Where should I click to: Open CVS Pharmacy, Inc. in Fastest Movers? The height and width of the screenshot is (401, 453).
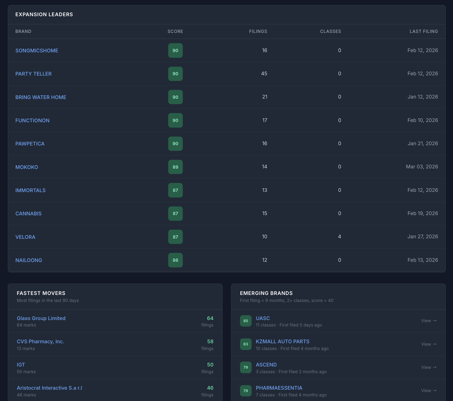pos(40,341)
